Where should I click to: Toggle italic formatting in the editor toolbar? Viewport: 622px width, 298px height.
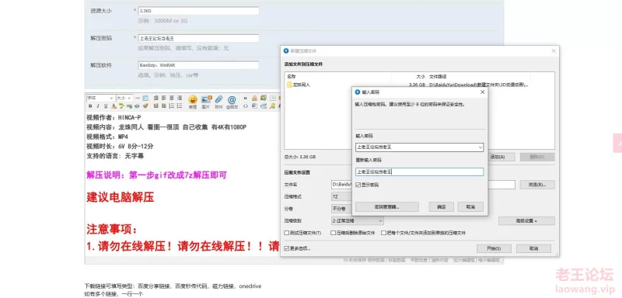tap(98, 106)
